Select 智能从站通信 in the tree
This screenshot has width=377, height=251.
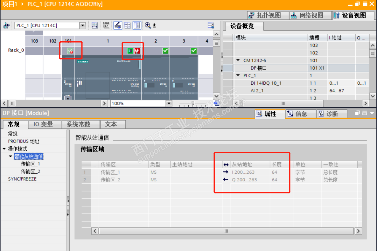[x=29, y=156]
